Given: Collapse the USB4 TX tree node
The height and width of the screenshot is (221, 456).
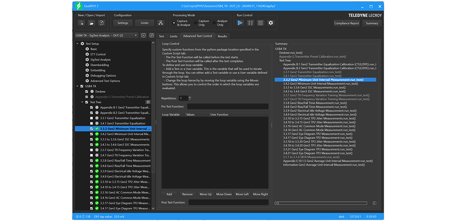Looking at the screenshot, I should (77, 86).
